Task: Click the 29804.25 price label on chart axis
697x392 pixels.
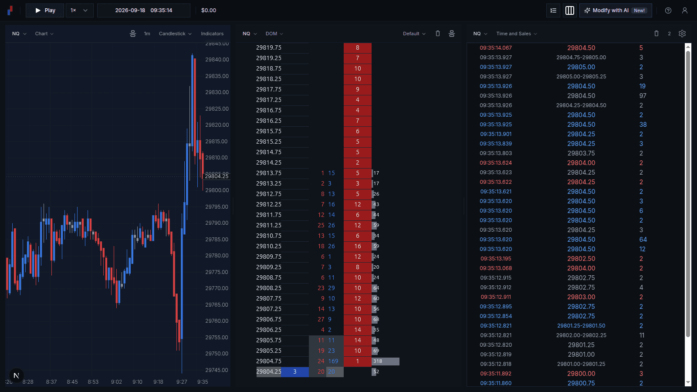Action: 217,176
